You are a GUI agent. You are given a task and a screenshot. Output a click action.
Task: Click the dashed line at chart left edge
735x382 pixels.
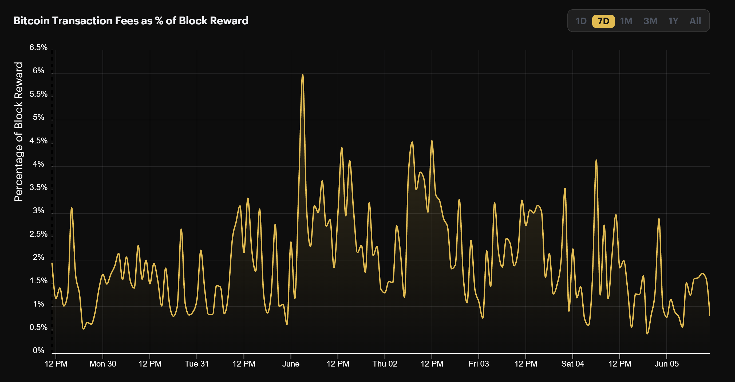[52, 200]
